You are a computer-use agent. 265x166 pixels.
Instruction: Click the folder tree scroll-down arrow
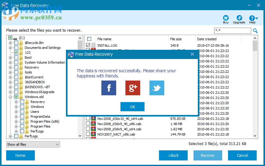click(x=80, y=136)
